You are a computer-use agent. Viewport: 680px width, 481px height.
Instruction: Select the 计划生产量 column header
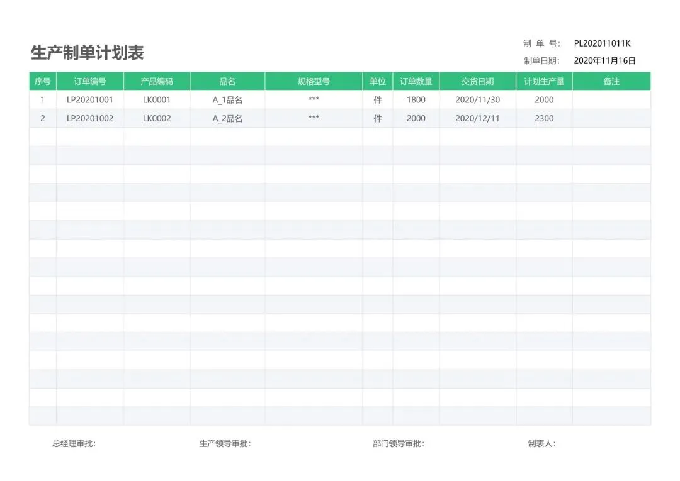point(544,81)
